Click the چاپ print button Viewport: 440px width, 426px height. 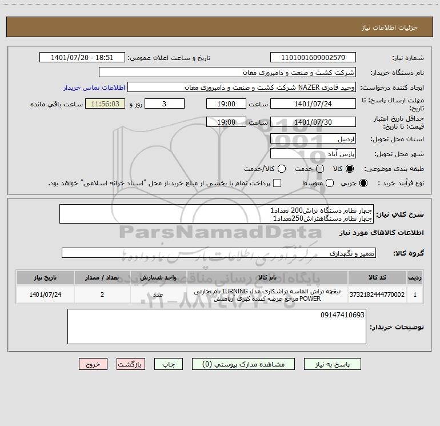tap(169, 364)
